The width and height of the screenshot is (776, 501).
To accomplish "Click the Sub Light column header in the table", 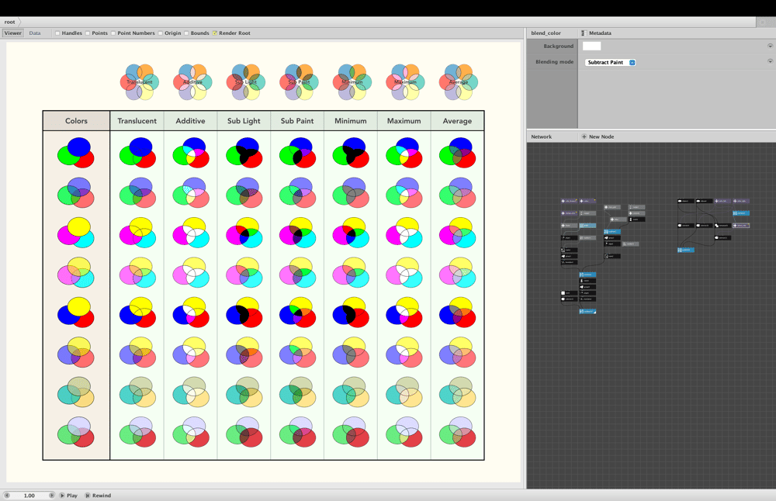I will point(244,121).
